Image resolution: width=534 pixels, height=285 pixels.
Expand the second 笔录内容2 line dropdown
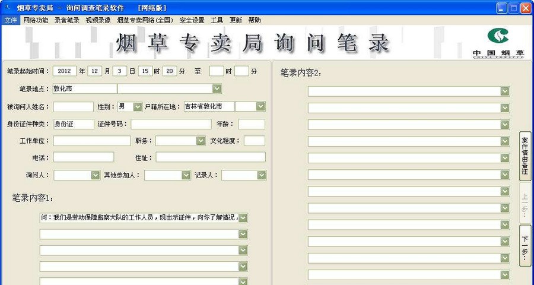tap(505, 108)
